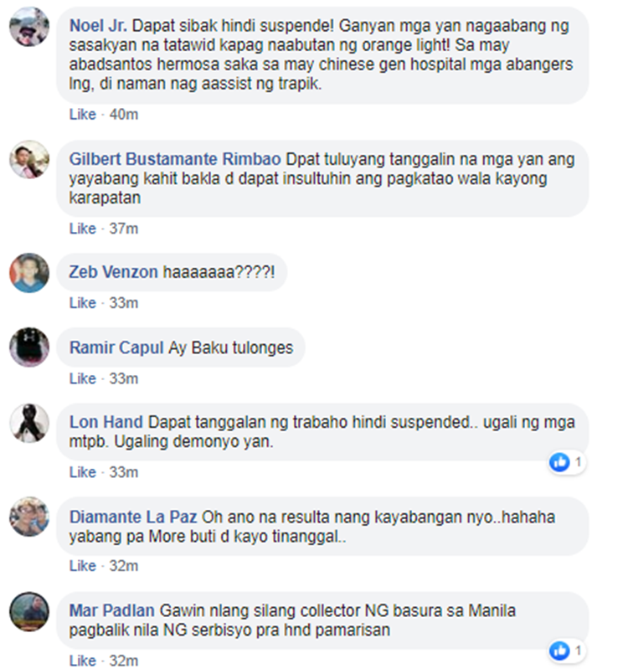Open Lon Hand name link
Image resolution: width=628 pixels, height=669 pixels.
pyautogui.click(x=106, y=422)
